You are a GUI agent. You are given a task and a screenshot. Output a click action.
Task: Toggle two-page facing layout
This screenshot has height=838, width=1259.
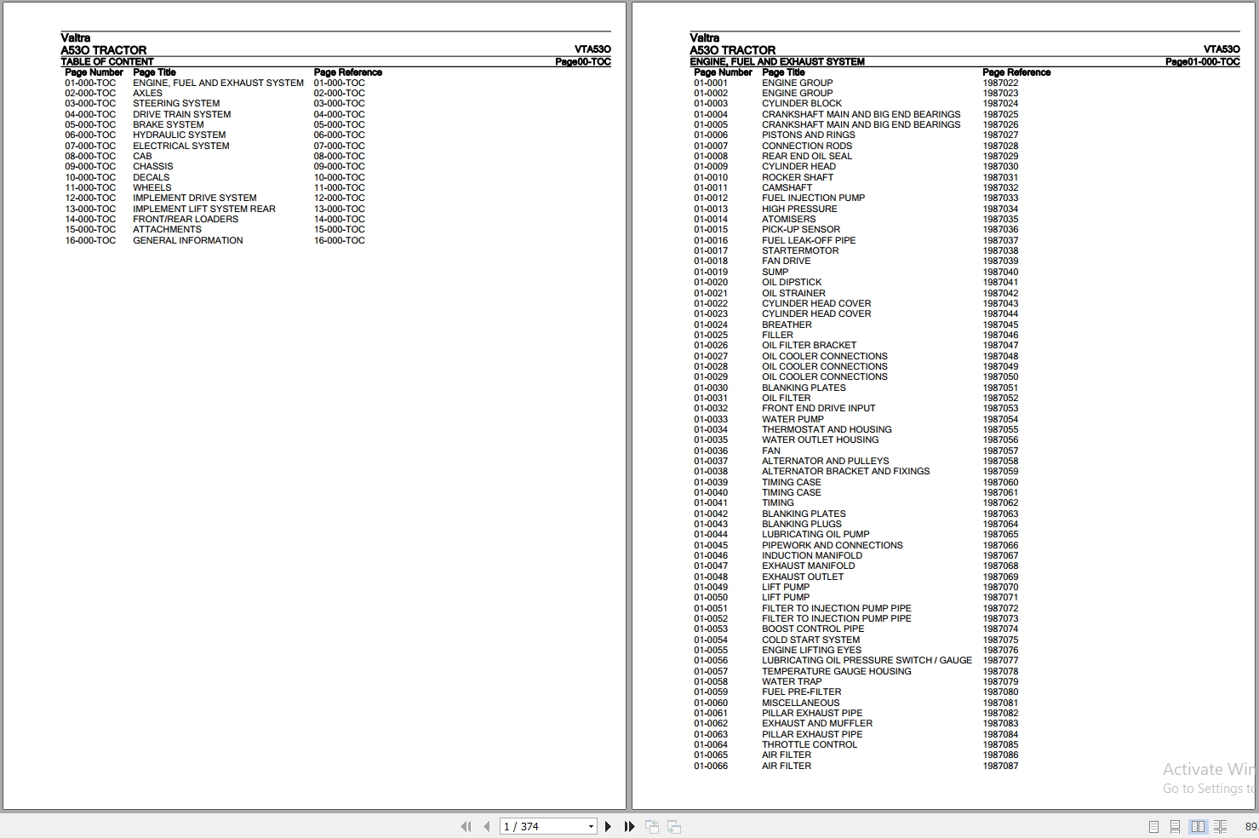click(1198, 826)
